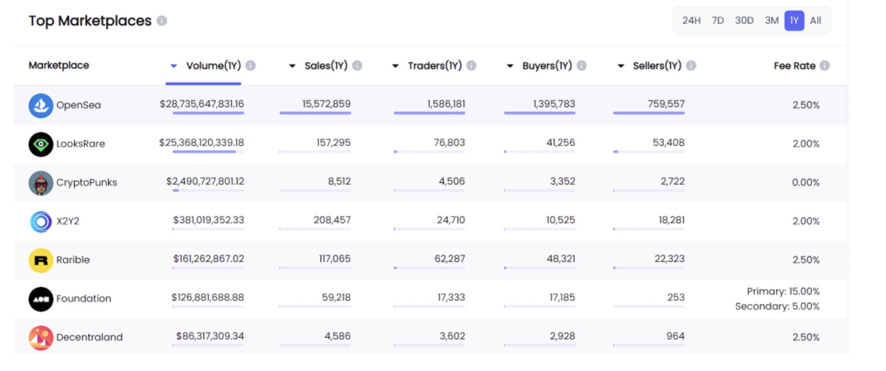Open the LooksRare marketplace link

point(81,144)
